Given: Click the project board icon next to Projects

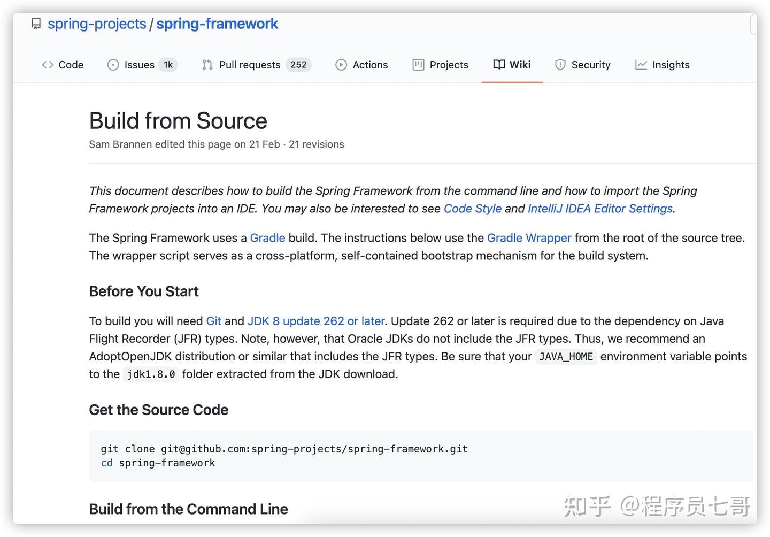Looking at the screenshot, I should click(x=418, y=64).
